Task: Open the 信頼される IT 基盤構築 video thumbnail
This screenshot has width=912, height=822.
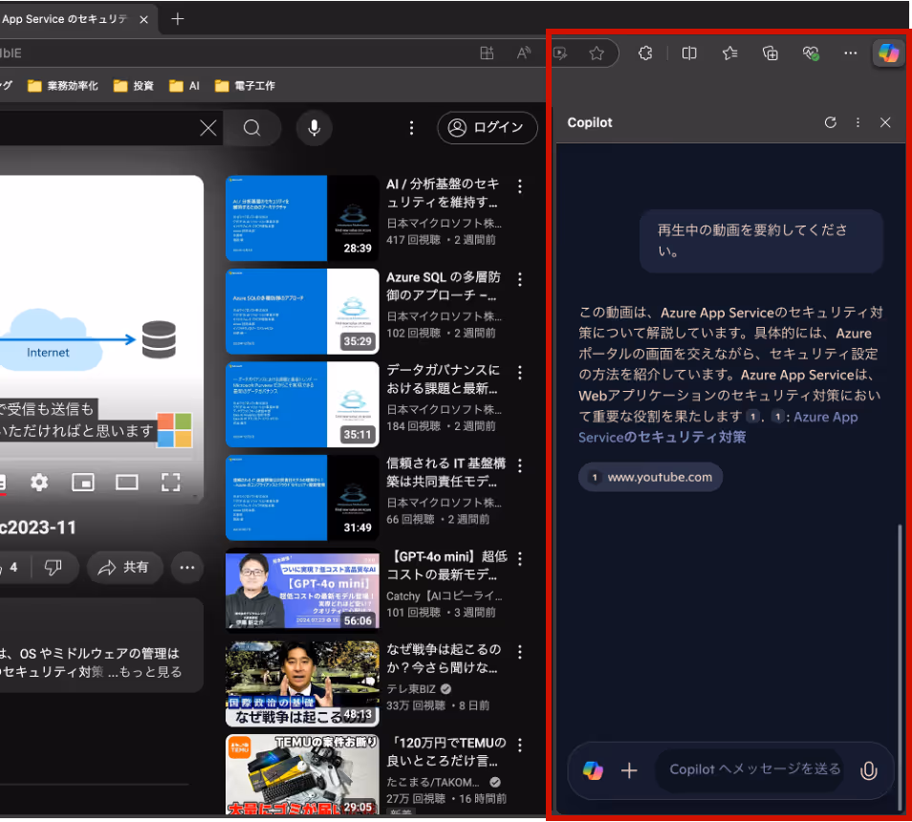Action: pos(302,498)
